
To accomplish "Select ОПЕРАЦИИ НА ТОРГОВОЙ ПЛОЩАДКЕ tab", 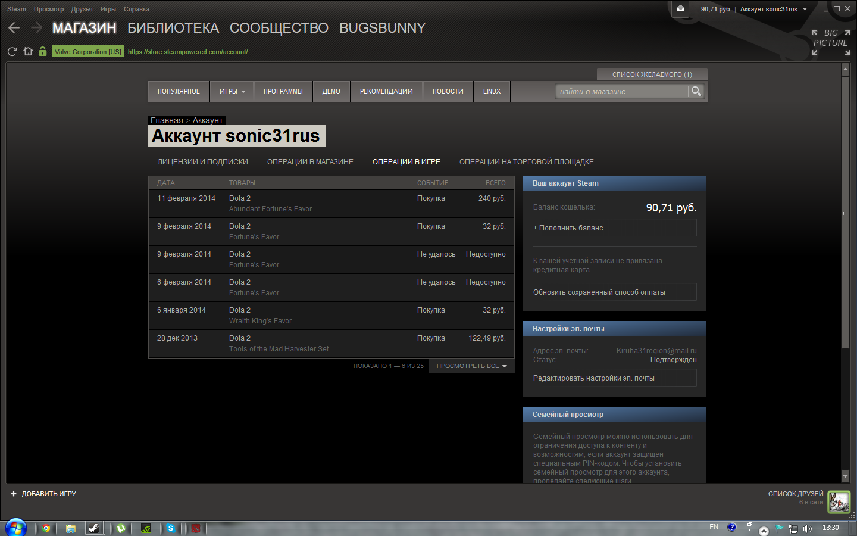I will [x=527, y=162].
